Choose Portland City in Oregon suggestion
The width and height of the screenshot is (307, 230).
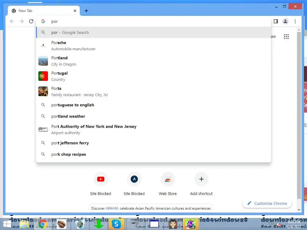[x=154, y=61]
